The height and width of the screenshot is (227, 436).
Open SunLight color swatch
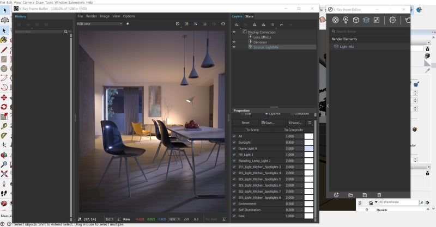tap(309, 142)
